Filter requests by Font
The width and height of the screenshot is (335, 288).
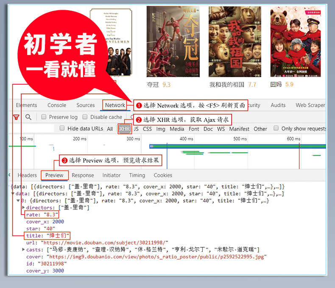click(x=194, y=129)
